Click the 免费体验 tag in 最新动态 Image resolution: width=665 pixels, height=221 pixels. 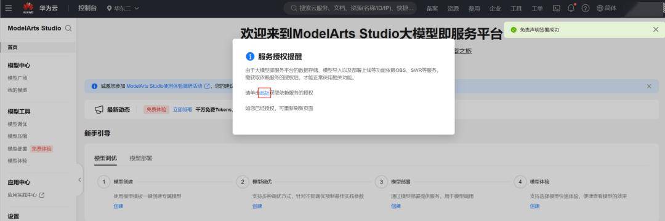pos(156,109)
